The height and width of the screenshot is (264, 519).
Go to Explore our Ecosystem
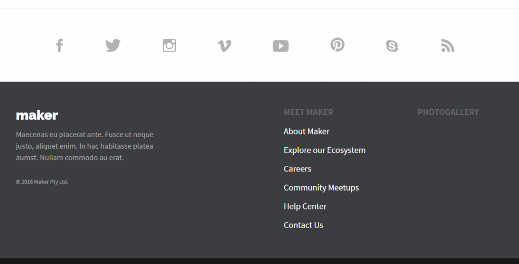(x=324, y=150)
